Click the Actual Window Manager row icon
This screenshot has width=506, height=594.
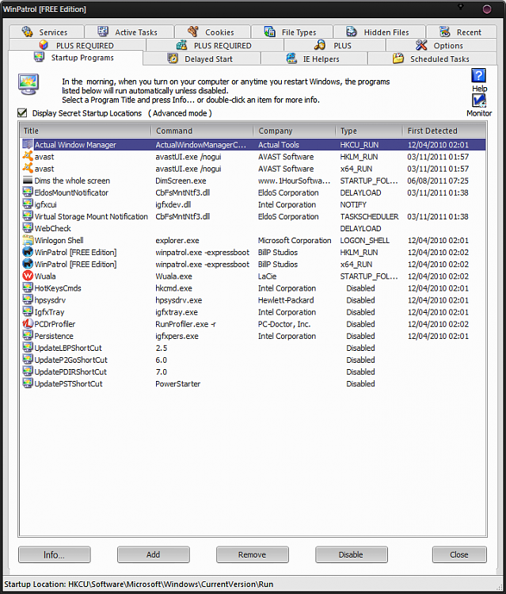[28, 144]
